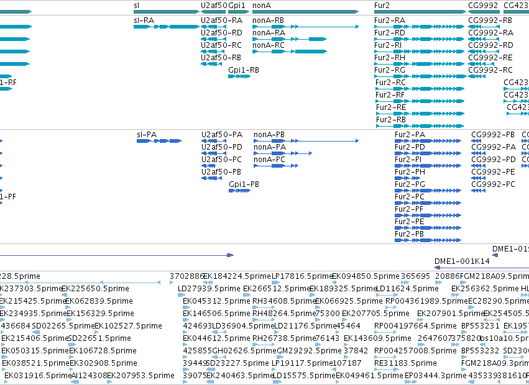This screenshot has height=385, width=529.
Task: Open the Gpi1 gene label
Action: (x=237, y=6)
